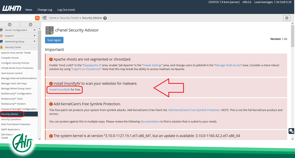This screenshot has height=158, width=295.
Task: Click the main page scrollbar thumb
Action: 292,36
